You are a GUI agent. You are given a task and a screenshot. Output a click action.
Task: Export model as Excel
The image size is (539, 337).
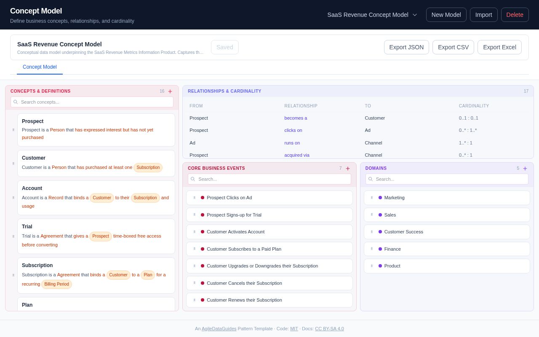click(x=499, y=47)
